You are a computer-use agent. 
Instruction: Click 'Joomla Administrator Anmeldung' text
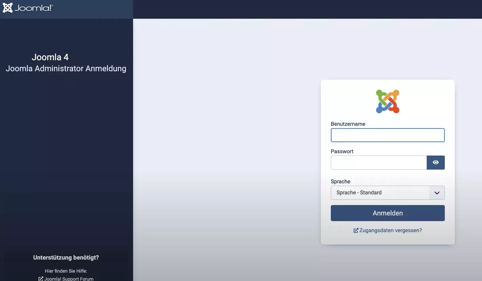(x=66, y=69)
